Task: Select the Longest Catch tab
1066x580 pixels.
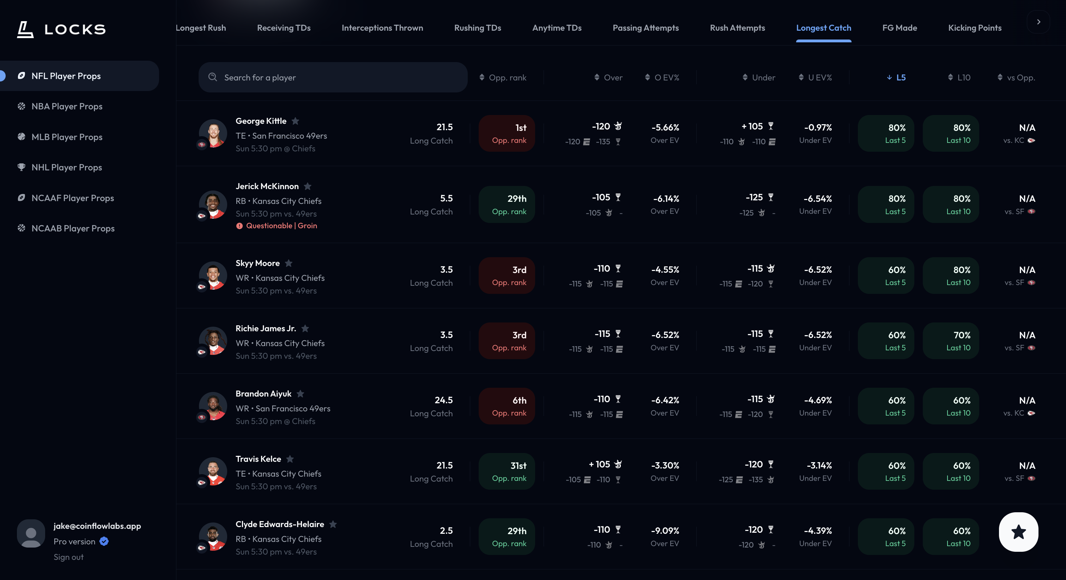Action: (824, 28)
